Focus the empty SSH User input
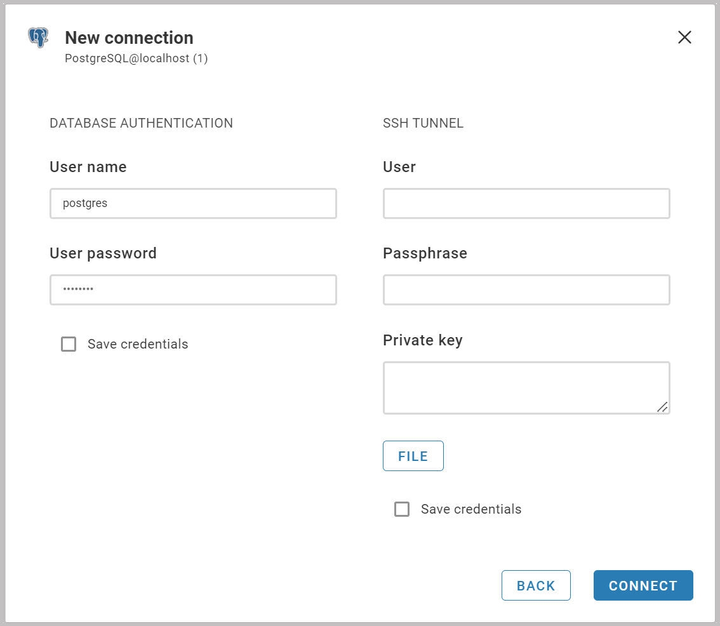 [x=526, y=203]
